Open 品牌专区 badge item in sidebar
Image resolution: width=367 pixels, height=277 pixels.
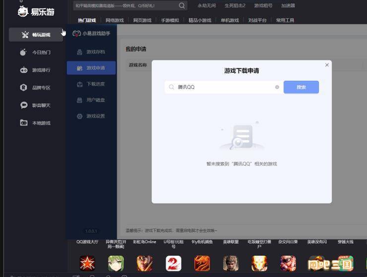[x=35, y=88]
